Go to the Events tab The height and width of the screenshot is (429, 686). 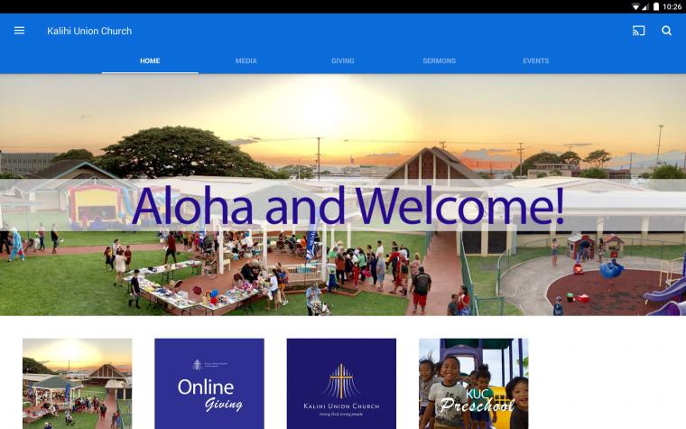point(535,61)
